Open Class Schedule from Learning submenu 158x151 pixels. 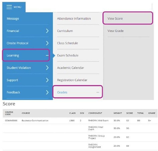click(x=68, y=43)
